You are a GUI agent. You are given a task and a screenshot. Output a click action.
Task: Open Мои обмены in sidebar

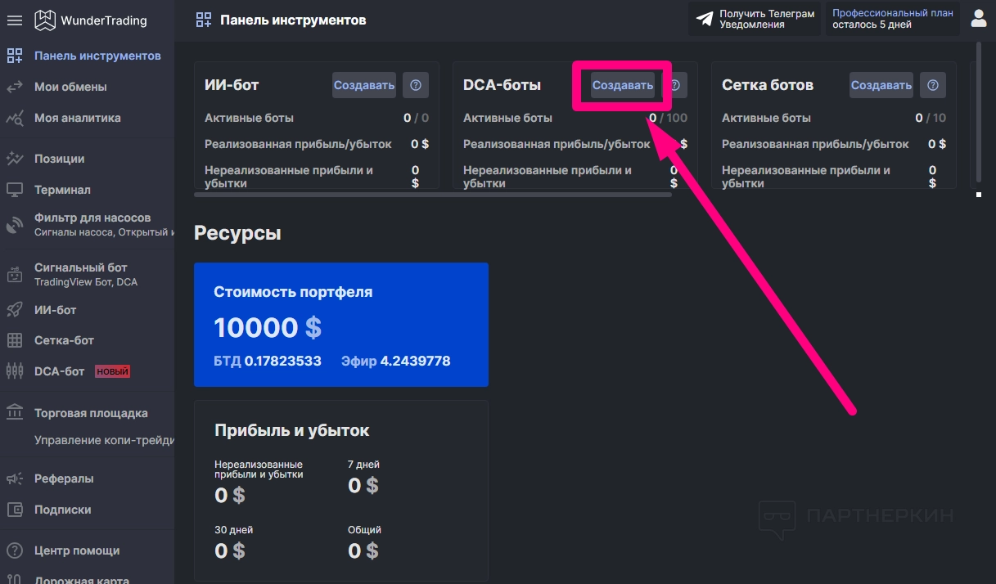(70, 87)
